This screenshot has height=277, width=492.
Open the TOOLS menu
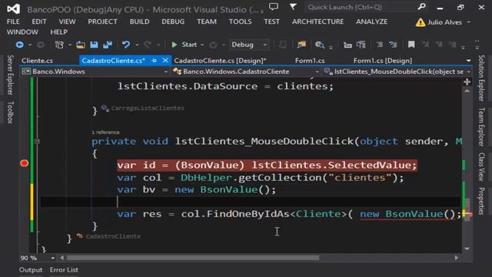tap(240, 22)
